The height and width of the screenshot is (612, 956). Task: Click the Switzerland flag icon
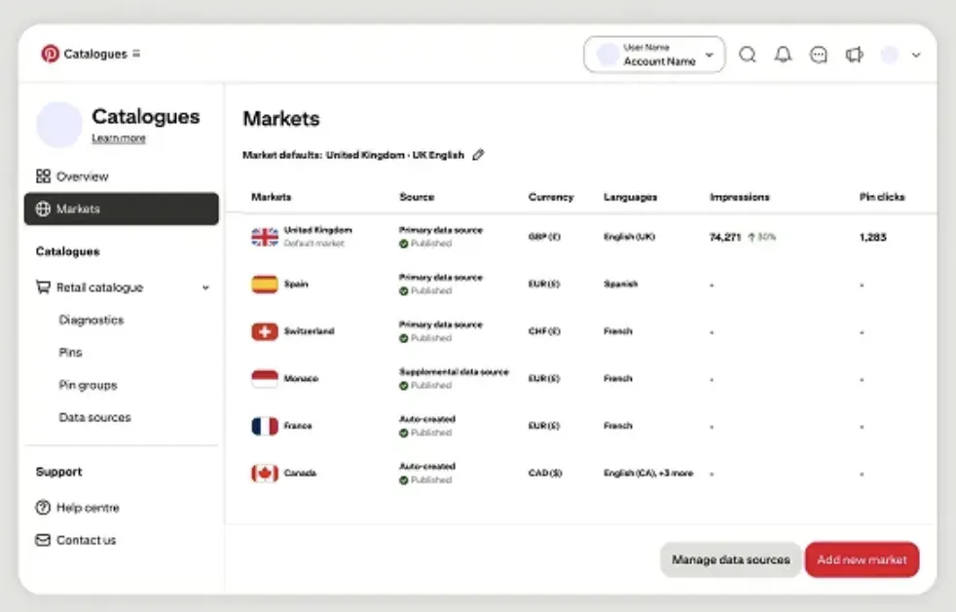(x=265, y=331)
